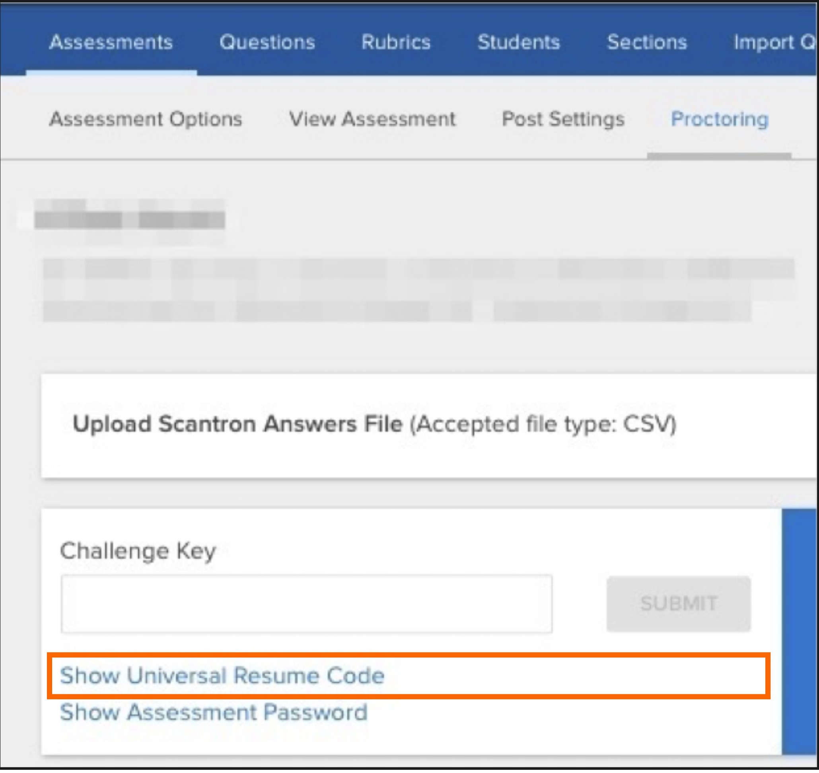Show the Universal Resume Code
The width and height of the screenshot is (819, 773).
pyautogui.click(x=222, y=677)
